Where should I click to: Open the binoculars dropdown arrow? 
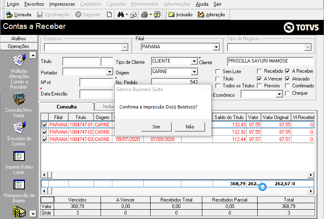click(x=127, y=15)
